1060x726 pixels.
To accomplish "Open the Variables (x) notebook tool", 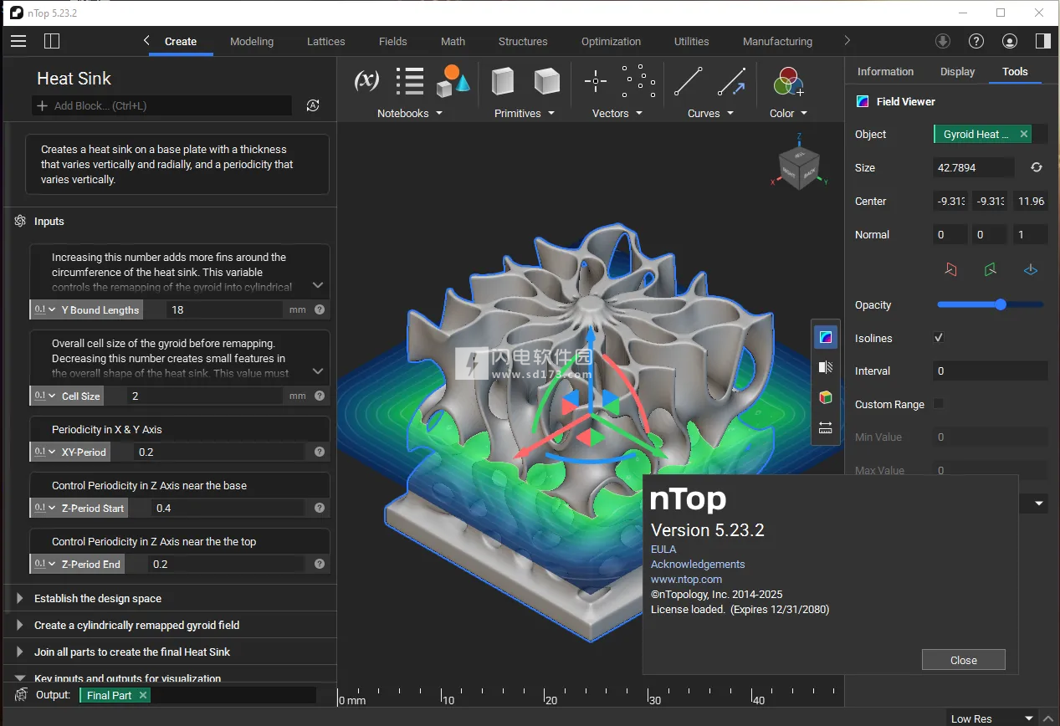I will [366, 81].
